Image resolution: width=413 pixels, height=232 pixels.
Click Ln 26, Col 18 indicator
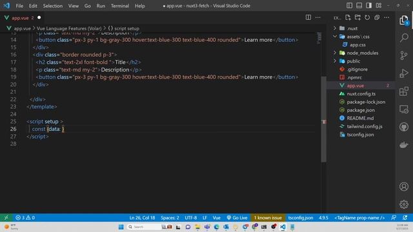pos(142,218)
